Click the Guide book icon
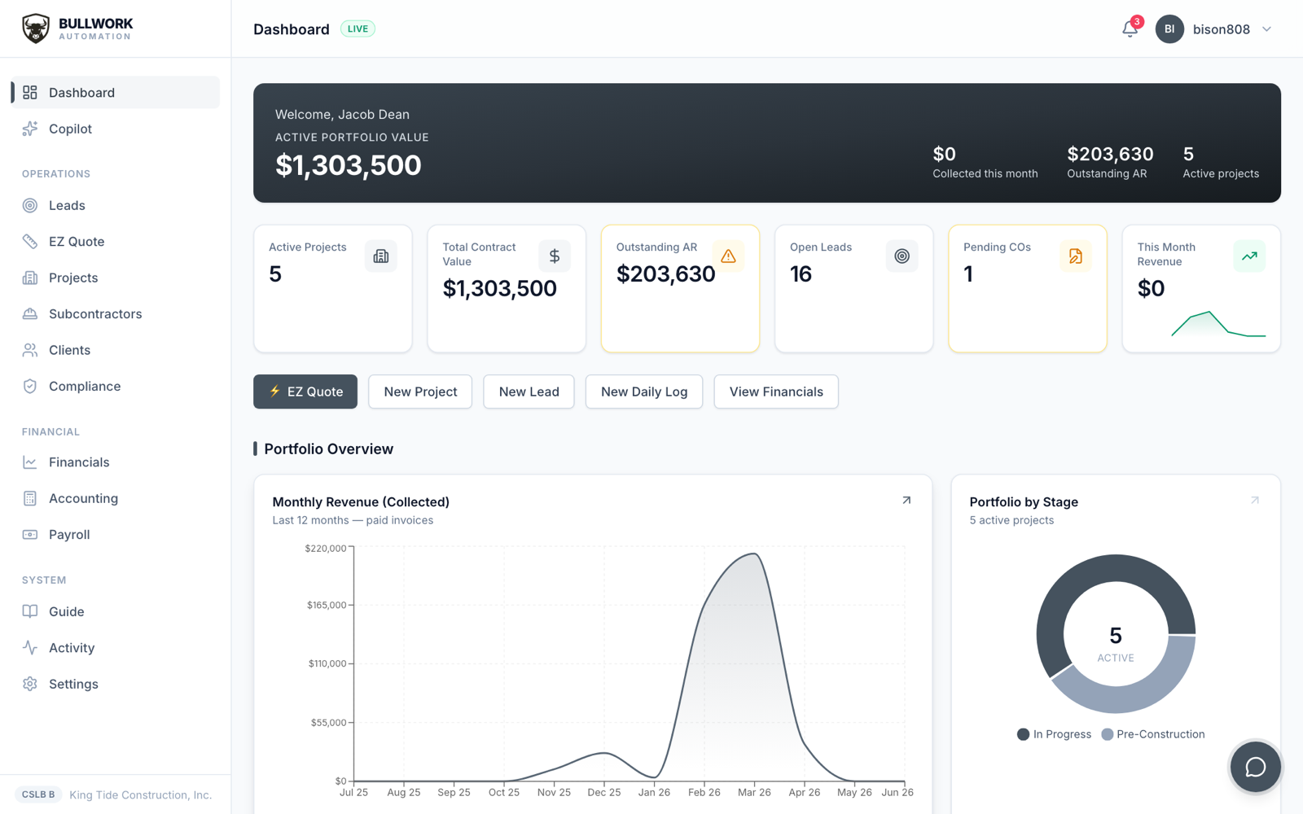 click(x=30, y=611)
